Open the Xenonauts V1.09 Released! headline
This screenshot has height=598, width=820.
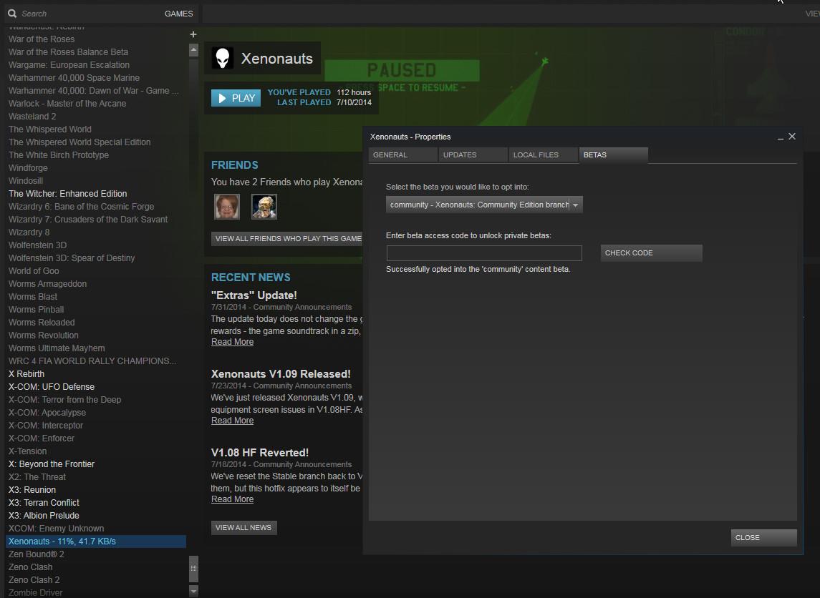pyautogui.click(x=281, y=374)
